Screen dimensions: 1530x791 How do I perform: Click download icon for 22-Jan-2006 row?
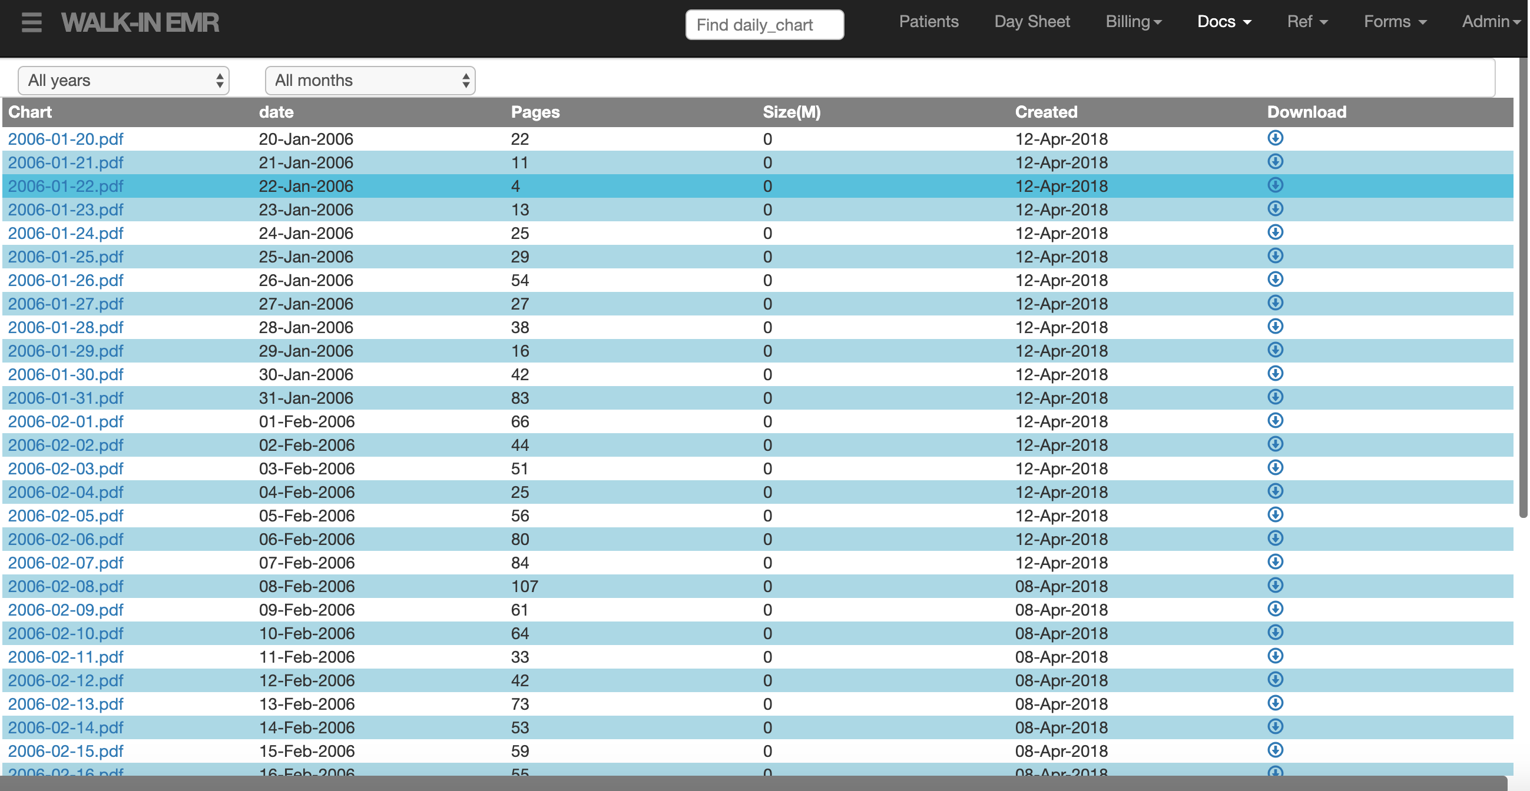pos(1274,185)
